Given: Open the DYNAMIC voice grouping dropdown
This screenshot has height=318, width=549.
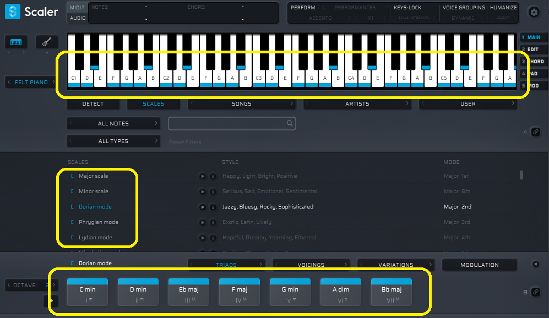Looking at the screenshot, I should (463, 18).
